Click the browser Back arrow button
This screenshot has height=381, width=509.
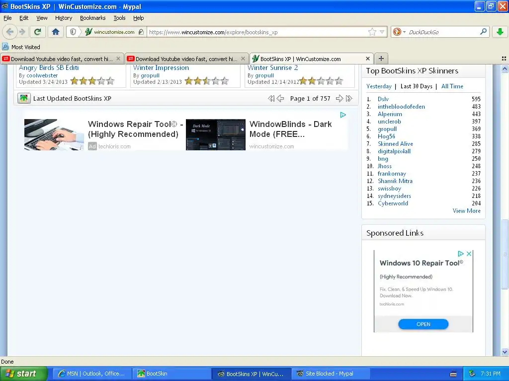[x=10, y=32]
